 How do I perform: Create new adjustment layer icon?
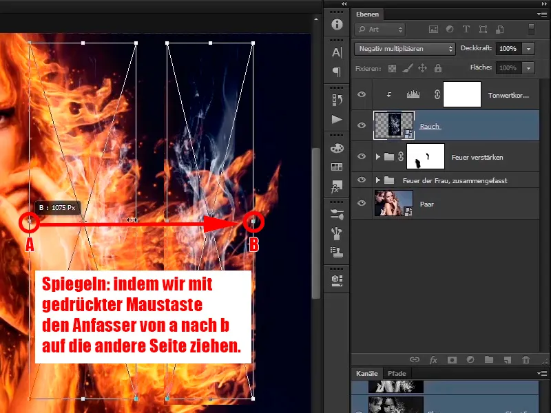pos(470,359)
